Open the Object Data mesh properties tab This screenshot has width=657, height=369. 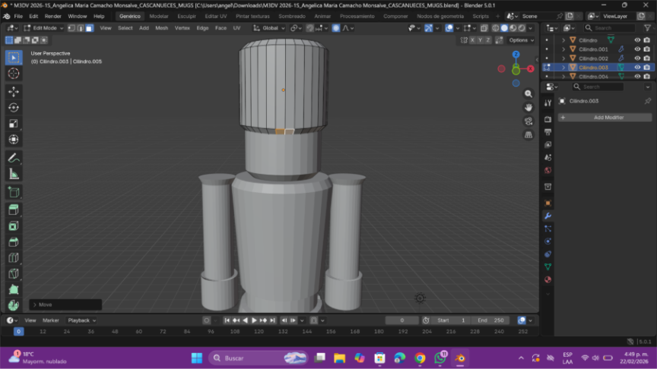click(547, 267)
